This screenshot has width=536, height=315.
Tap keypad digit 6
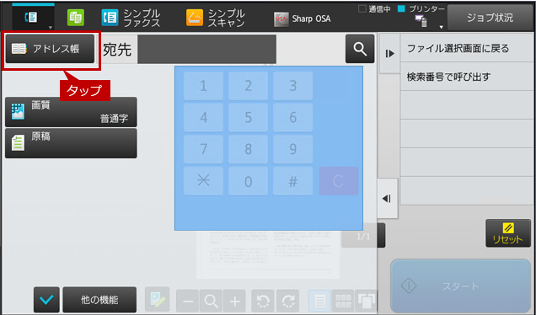[293, 118]
